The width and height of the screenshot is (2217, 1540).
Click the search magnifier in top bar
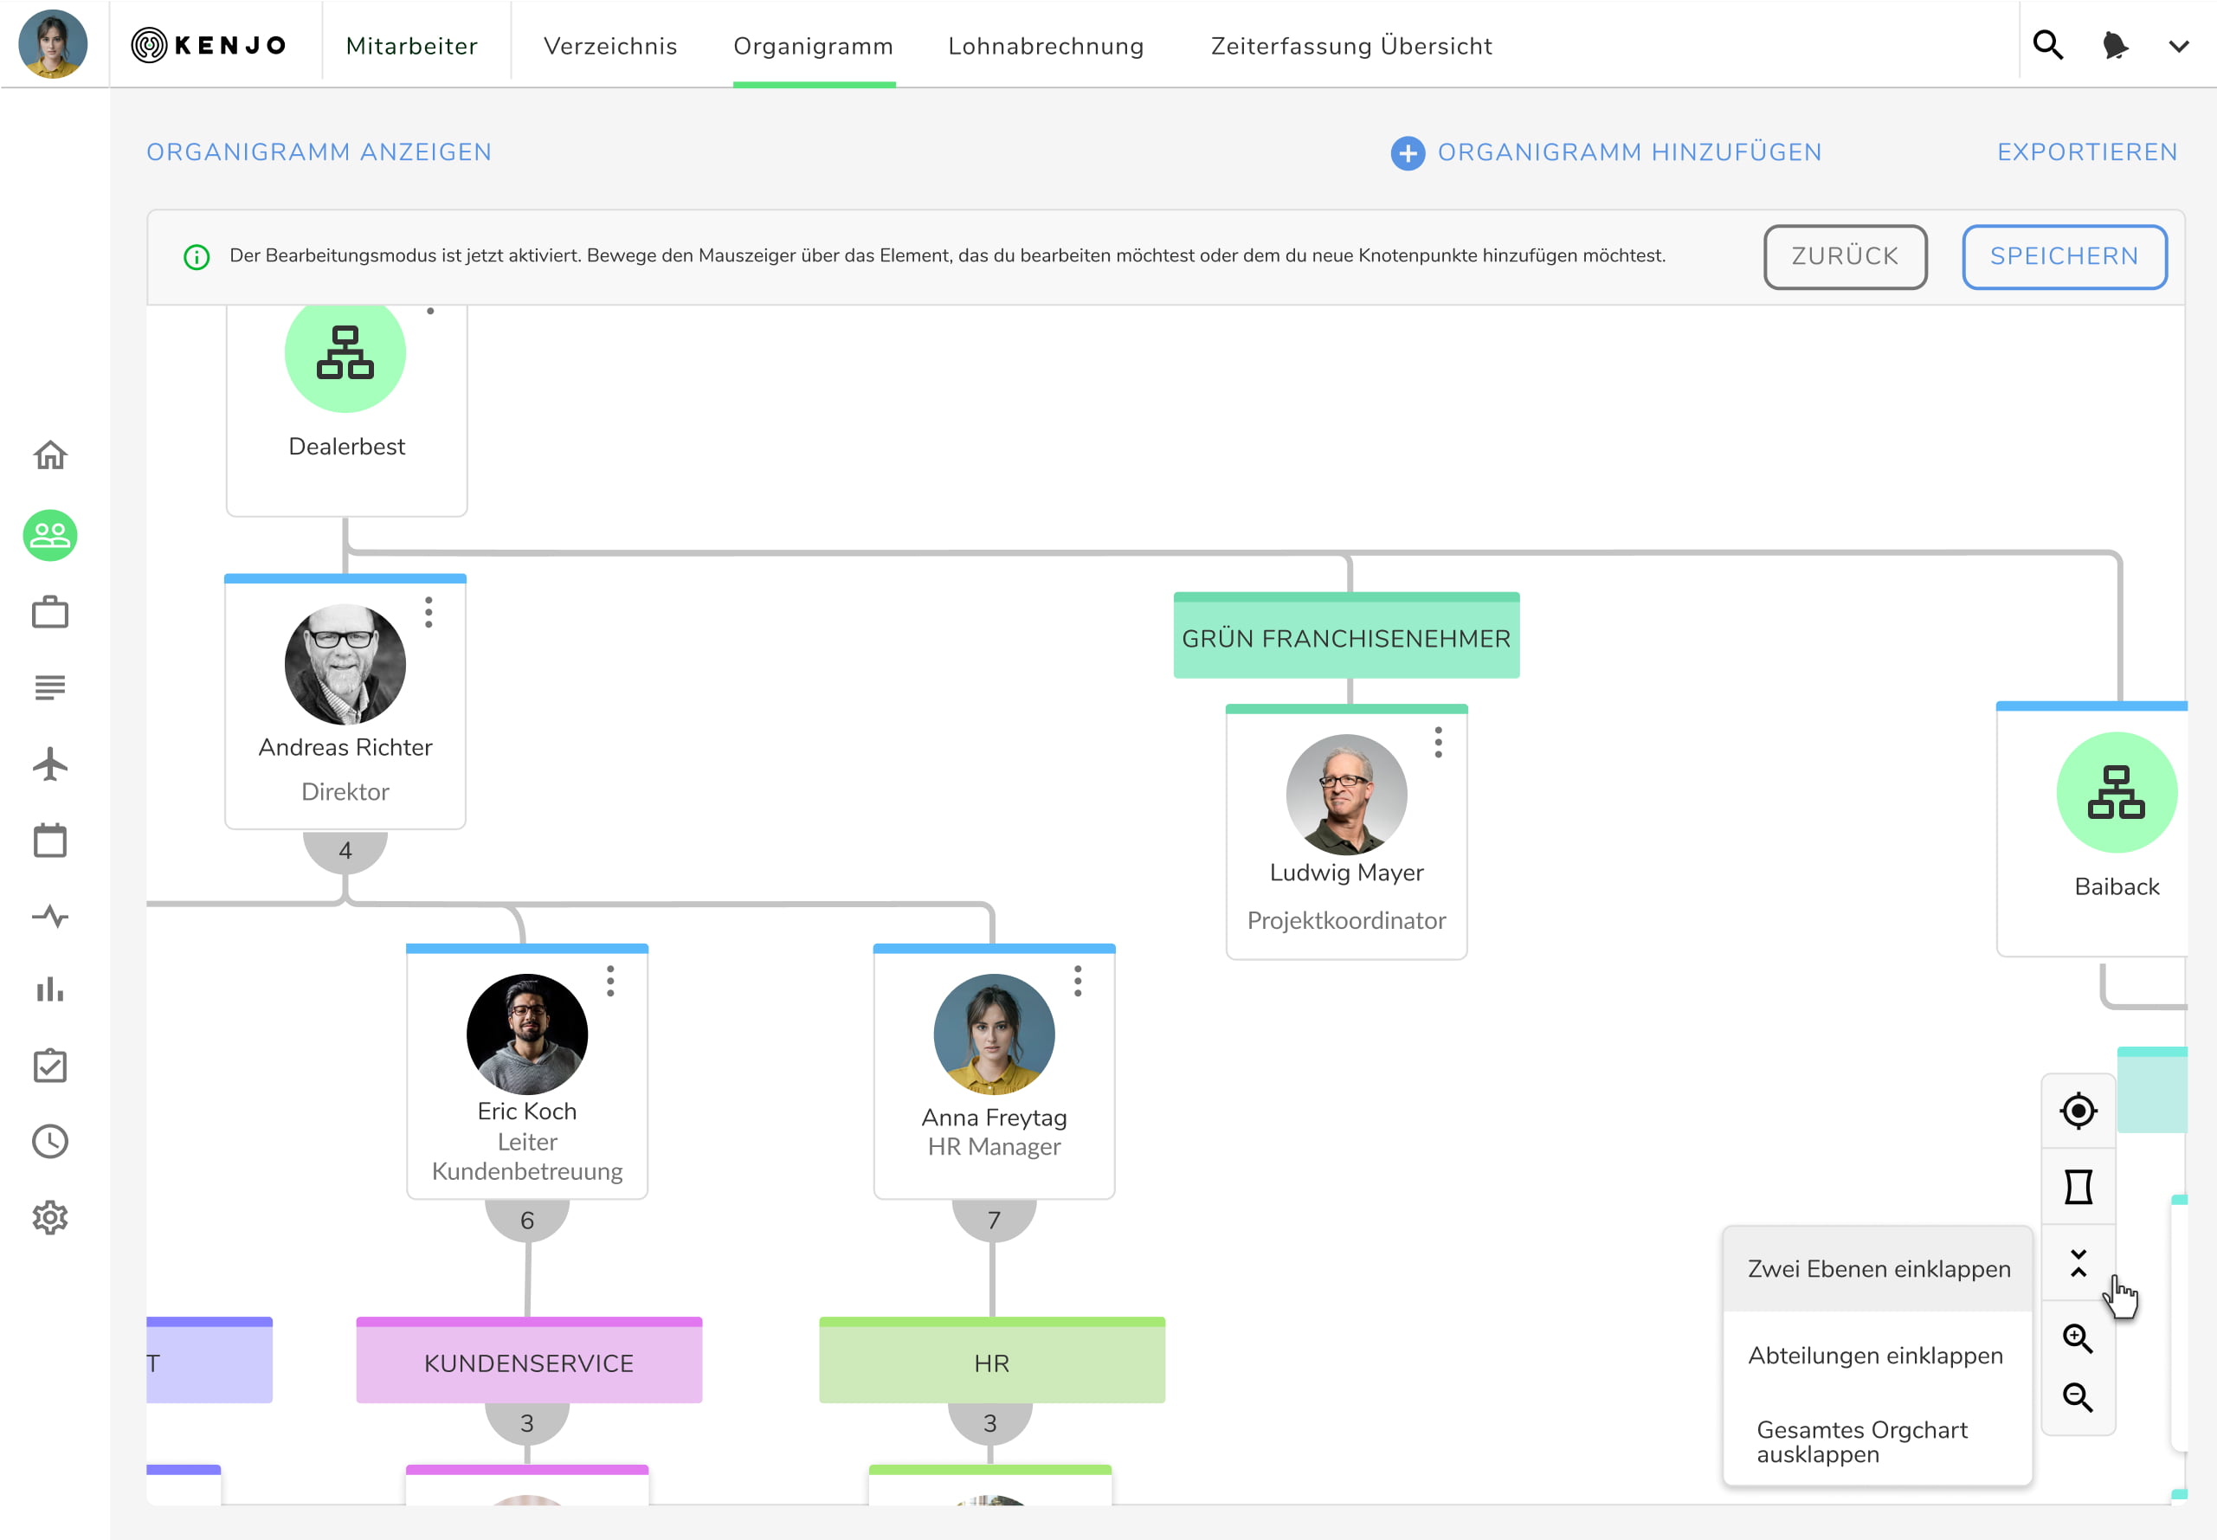tap(2048, 45)
